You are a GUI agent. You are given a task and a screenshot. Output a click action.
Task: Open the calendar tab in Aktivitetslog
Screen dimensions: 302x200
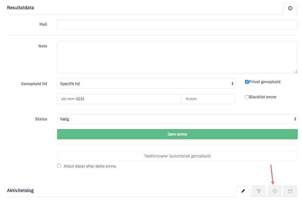[290, 191]
